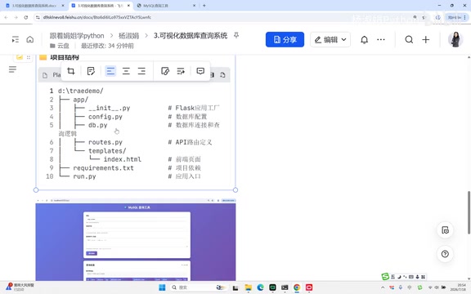Select the bottom-left resize handle of the image
The height and width of the screenshot is (294, 471).
point(36,190)
